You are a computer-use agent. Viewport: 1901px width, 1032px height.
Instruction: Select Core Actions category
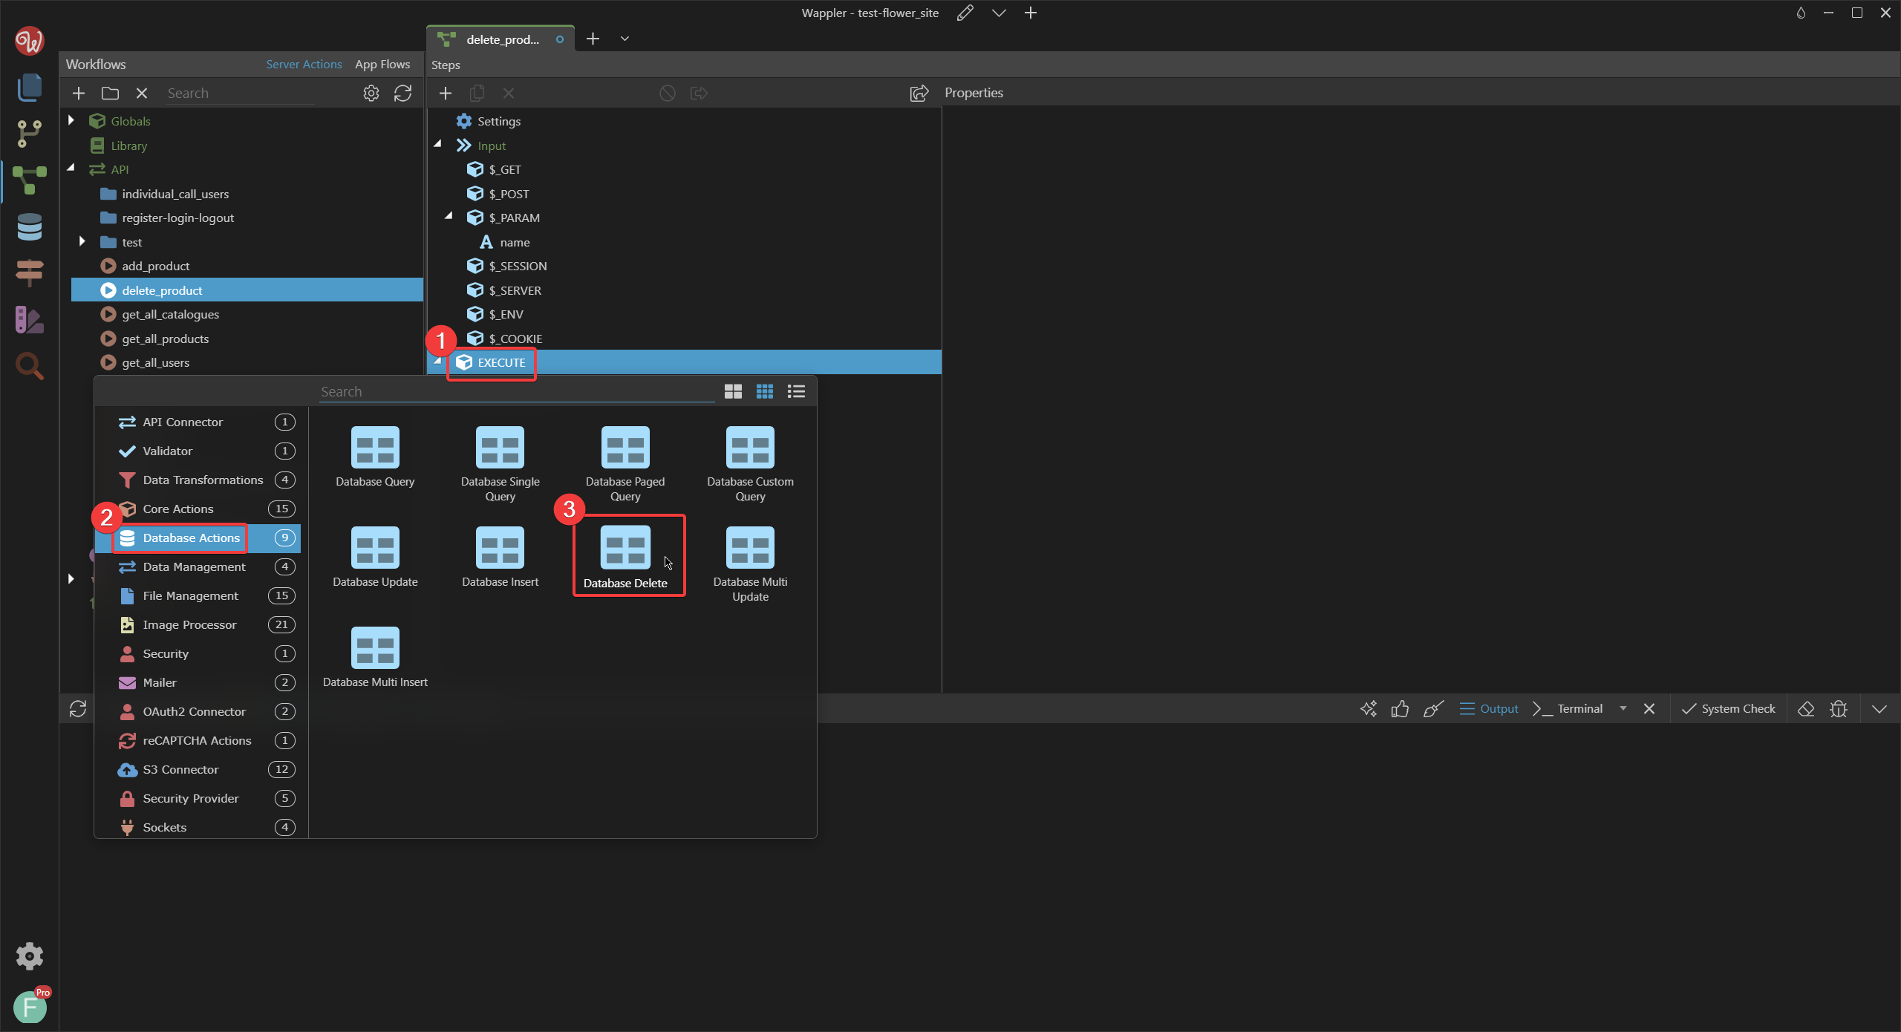coord(198,509)
